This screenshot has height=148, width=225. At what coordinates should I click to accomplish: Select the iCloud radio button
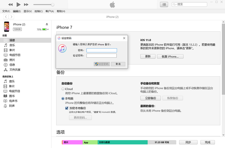63,89
